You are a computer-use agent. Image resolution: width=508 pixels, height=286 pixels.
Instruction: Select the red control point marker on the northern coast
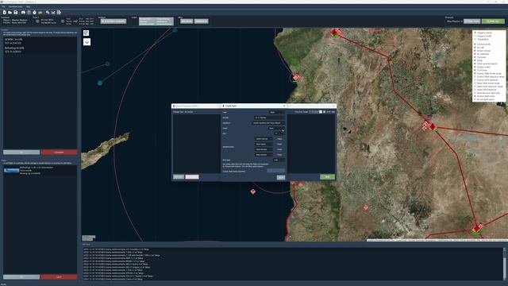tap(296, 77)
